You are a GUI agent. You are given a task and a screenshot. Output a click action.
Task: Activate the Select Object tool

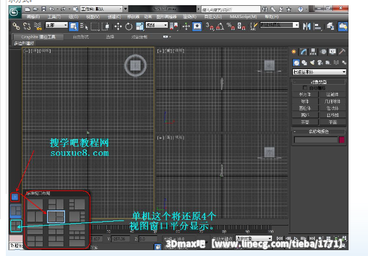pos(74,27)
